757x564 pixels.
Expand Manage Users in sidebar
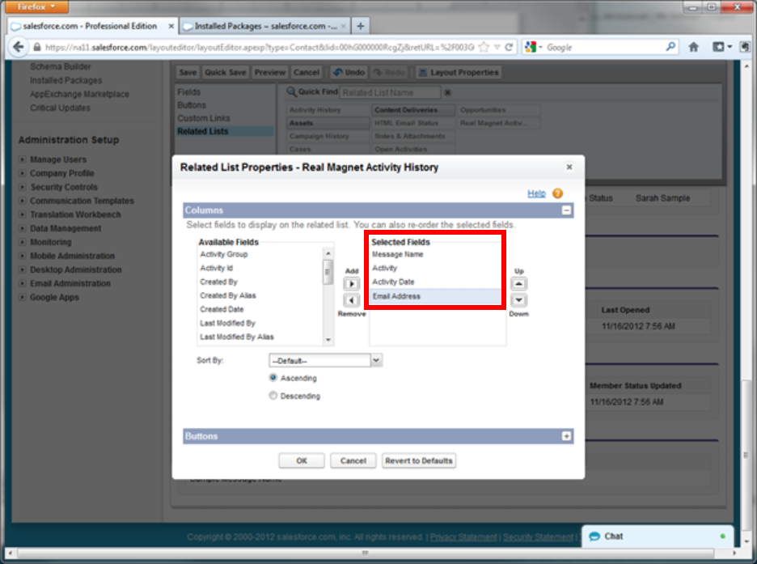(22, 159)
